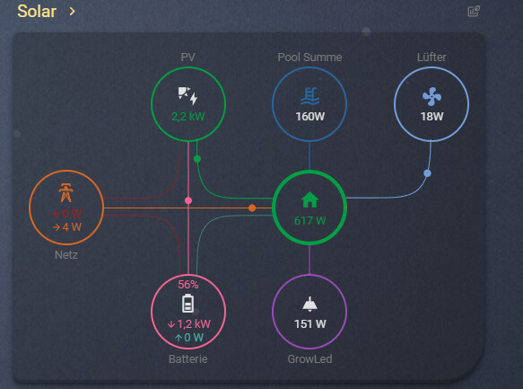Click the 151 W GrowLed value
Viewport: 523px width, 389px height.
pos(309,324)
